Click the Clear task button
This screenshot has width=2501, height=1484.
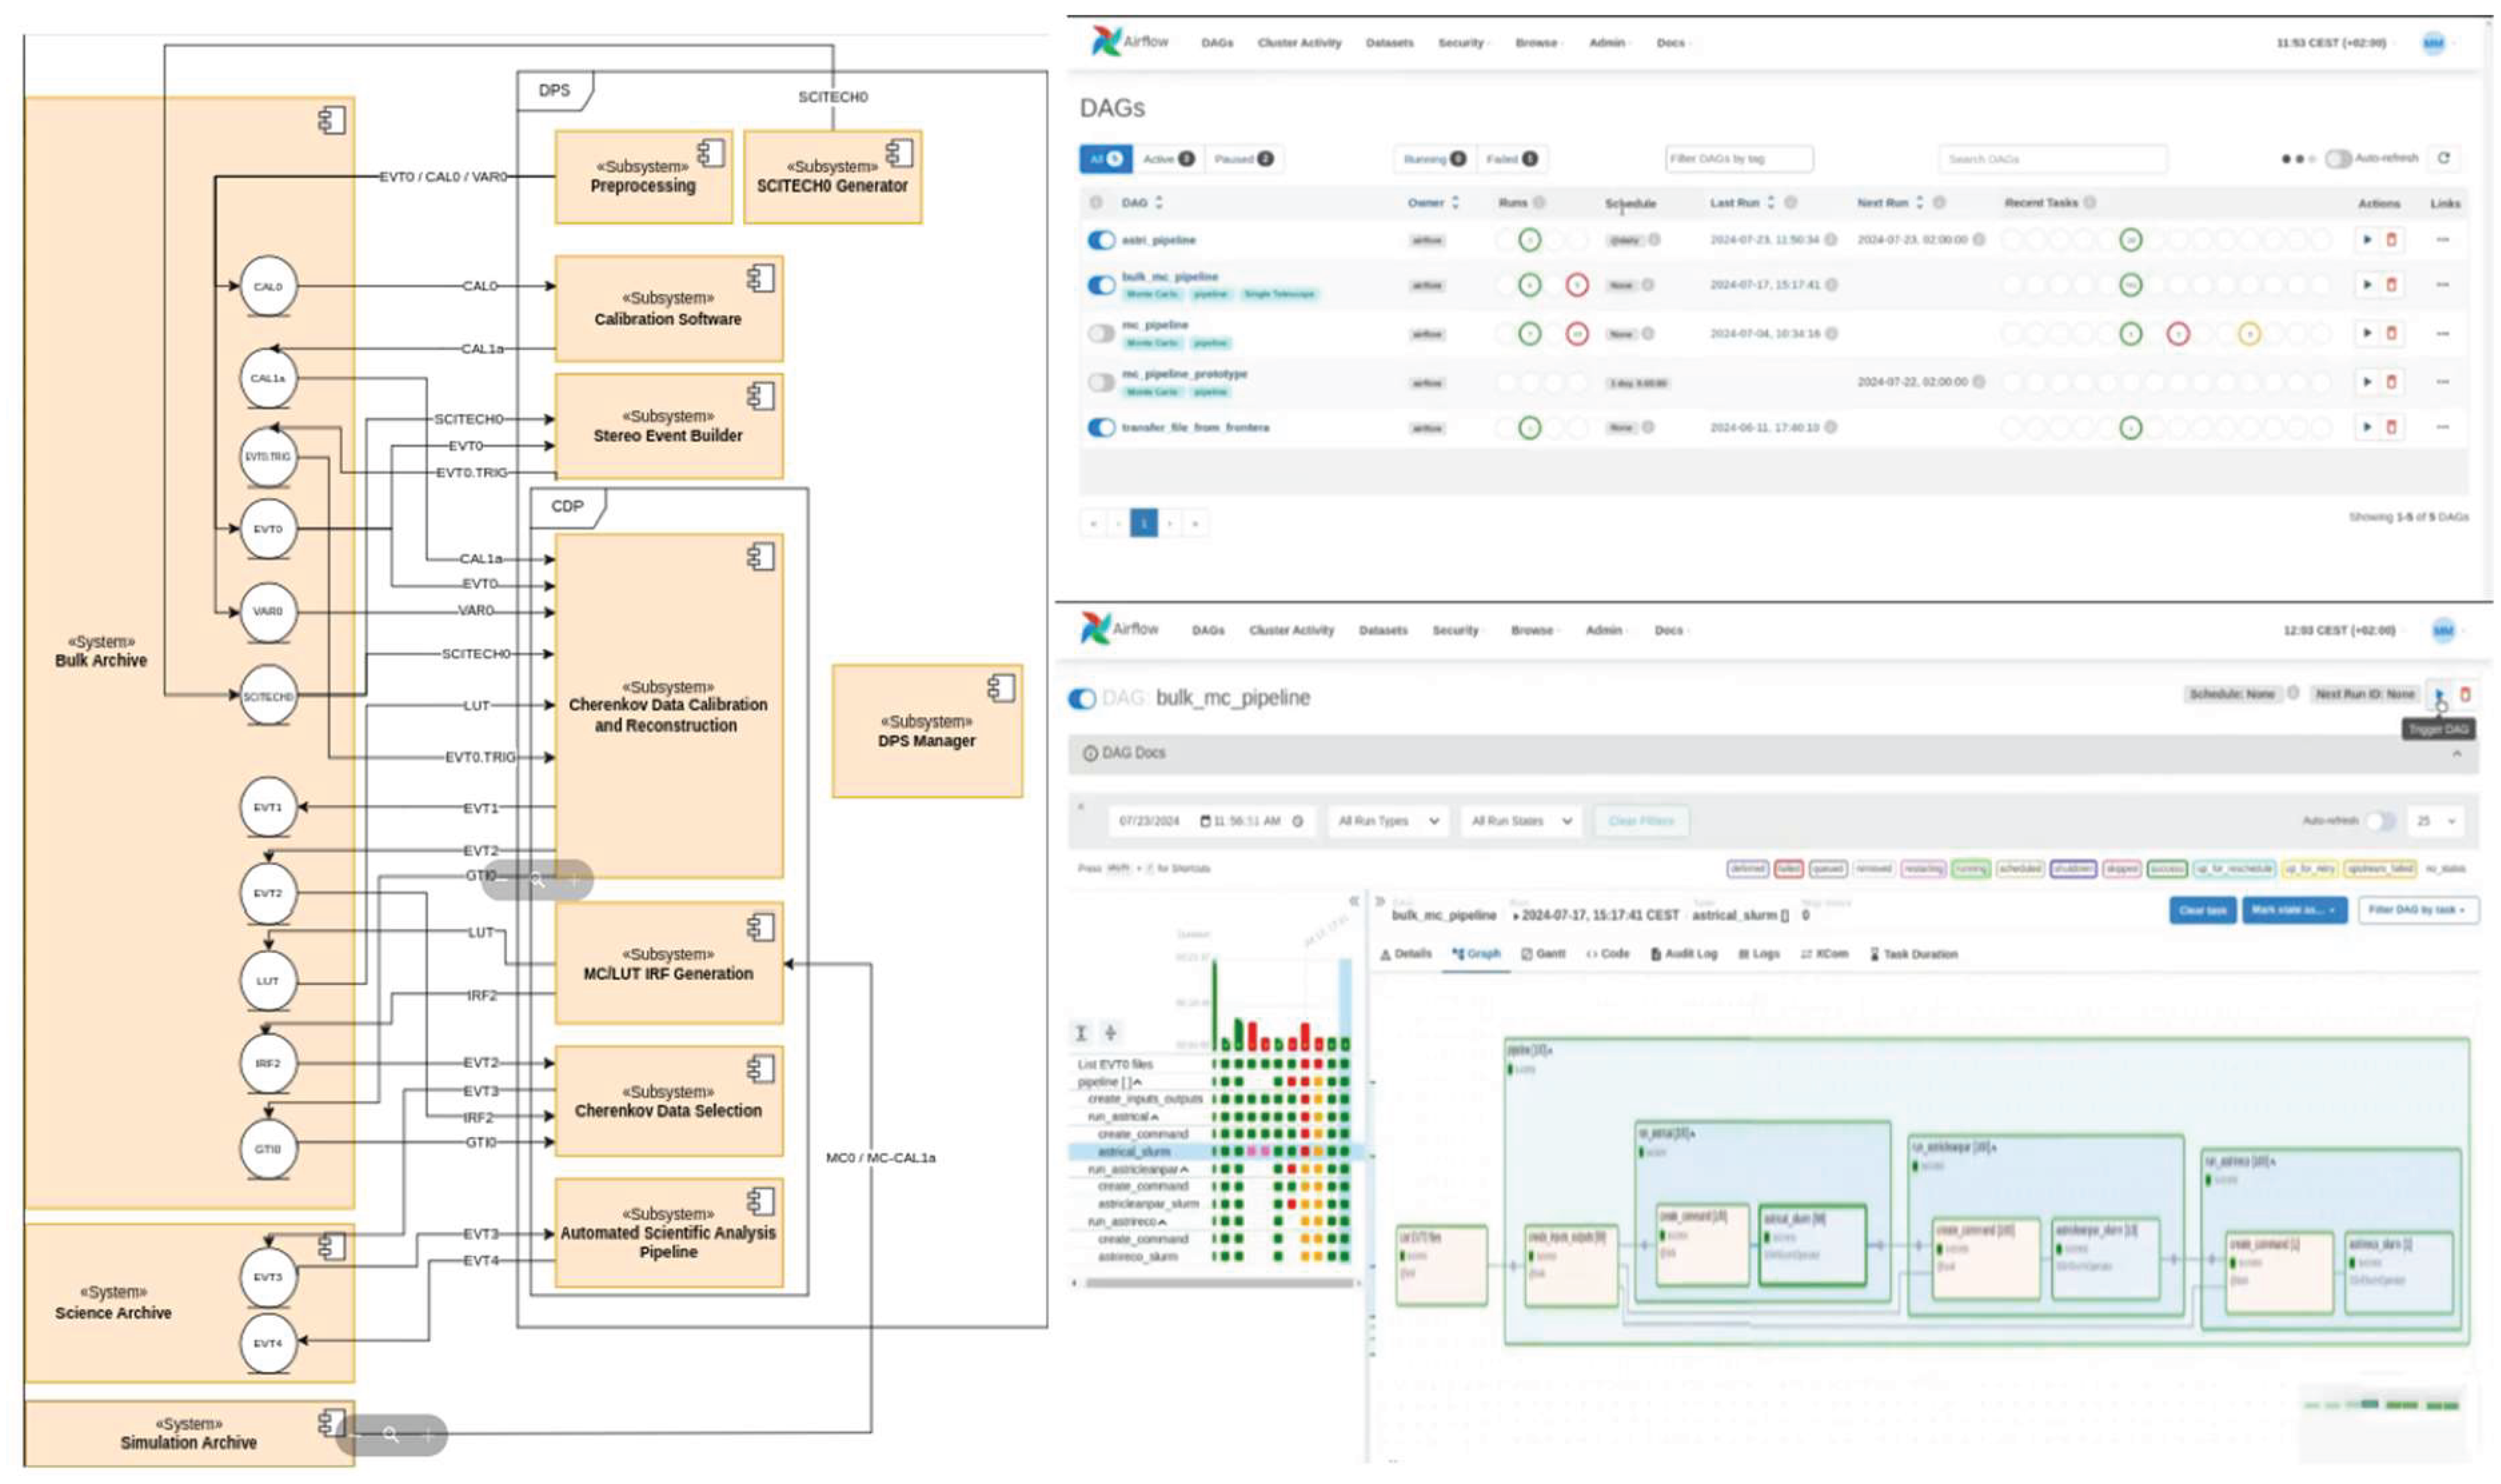(2202, 911)
